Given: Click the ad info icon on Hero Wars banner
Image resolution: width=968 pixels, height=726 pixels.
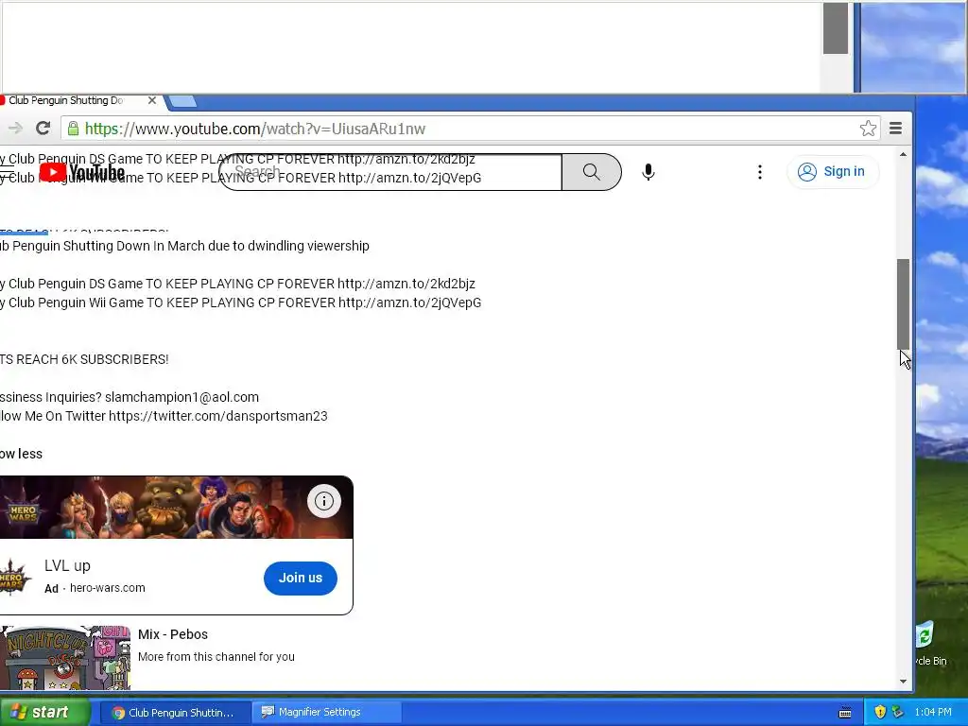Looking at the screenshot, I should point(324,501).
